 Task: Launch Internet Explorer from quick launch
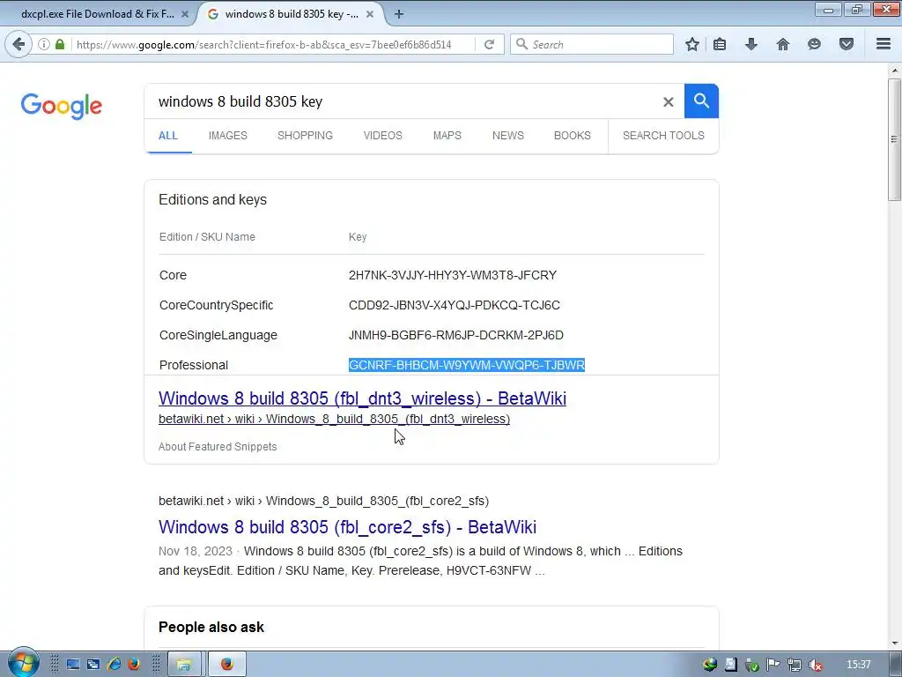tap(114, 665)
